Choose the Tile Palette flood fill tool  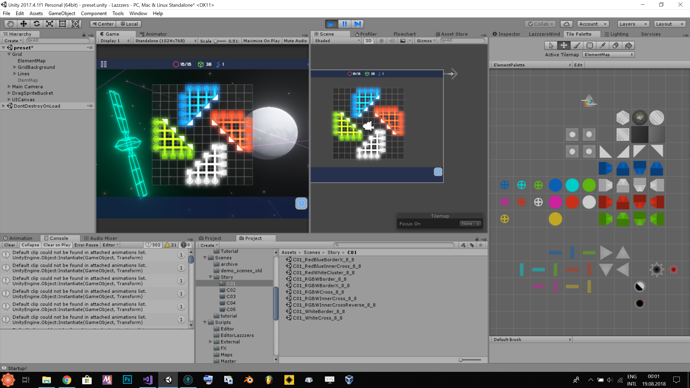click(628, 46)
